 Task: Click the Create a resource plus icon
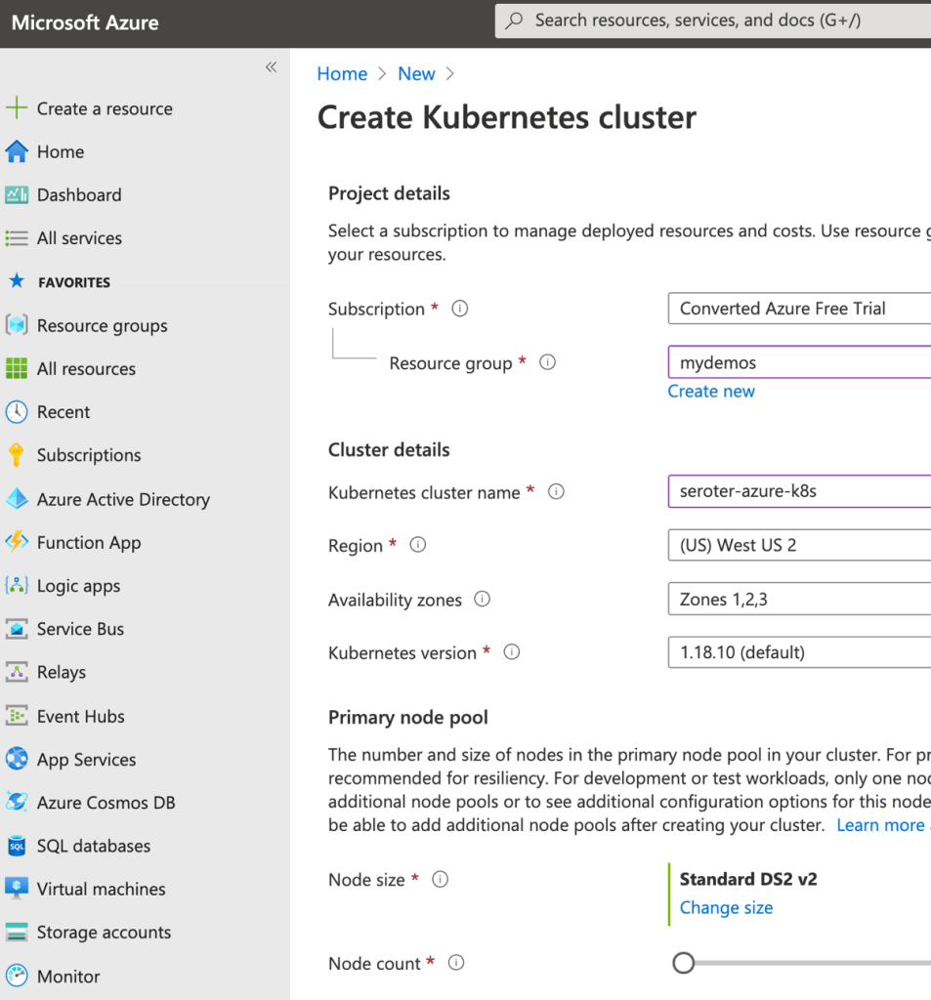click(x=17, y=108)
